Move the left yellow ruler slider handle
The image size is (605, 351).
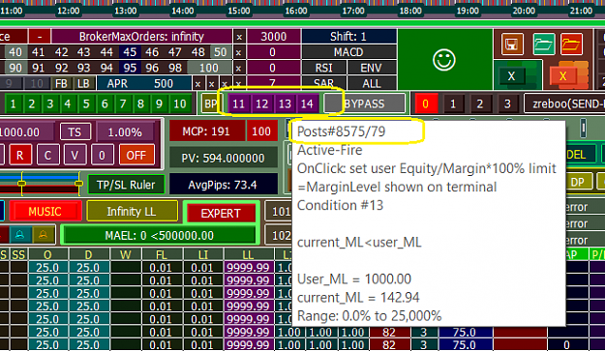(x=21, y=184)
